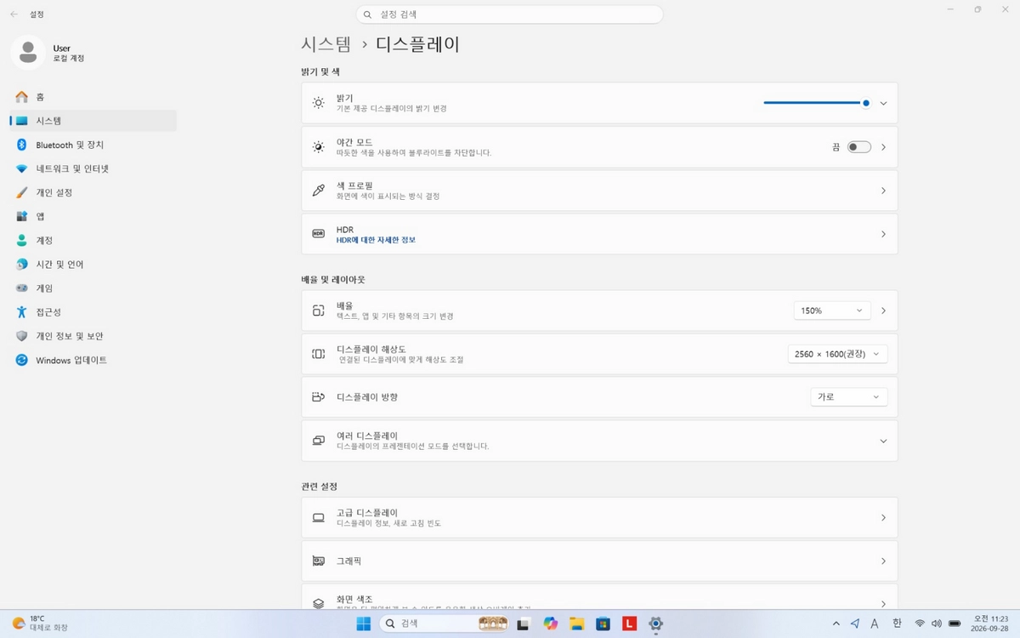This screenshot has height=638, width=1020.
Task: Click the back arrow in title bar
Action: [14, 14]
